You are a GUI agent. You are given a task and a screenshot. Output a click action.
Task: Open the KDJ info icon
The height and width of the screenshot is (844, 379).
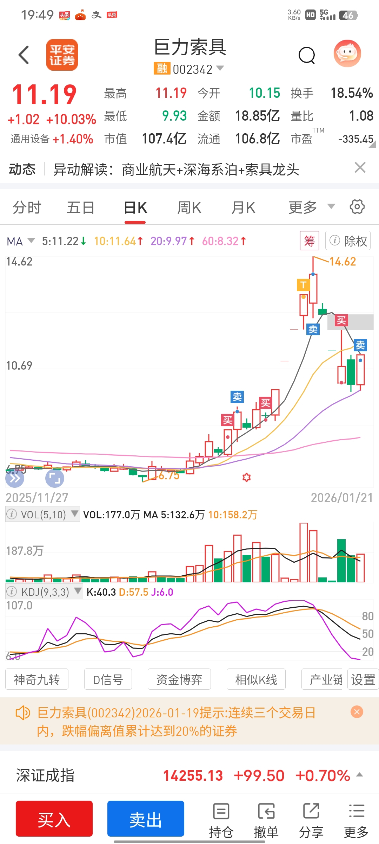tap(12, 592)
